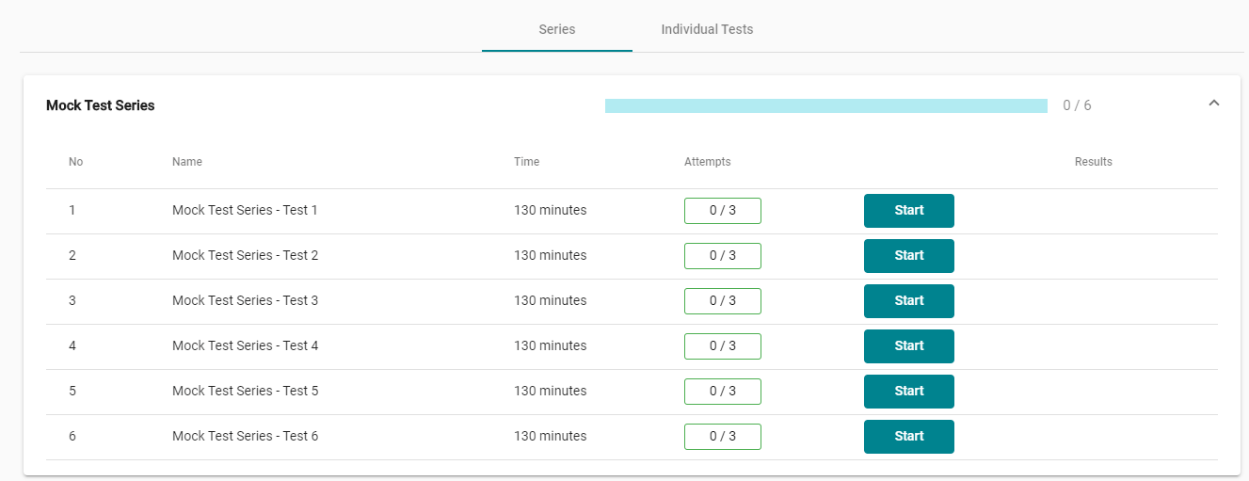The image size is (1249, 481).
Task: Start Mock Test Series - Test 1
Action: [x=908, y=211]
